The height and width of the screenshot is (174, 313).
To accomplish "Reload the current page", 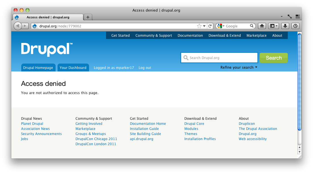I will pos(210,26).
